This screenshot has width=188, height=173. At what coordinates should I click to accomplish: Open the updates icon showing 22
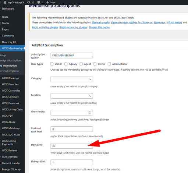(x=29, y=2)
